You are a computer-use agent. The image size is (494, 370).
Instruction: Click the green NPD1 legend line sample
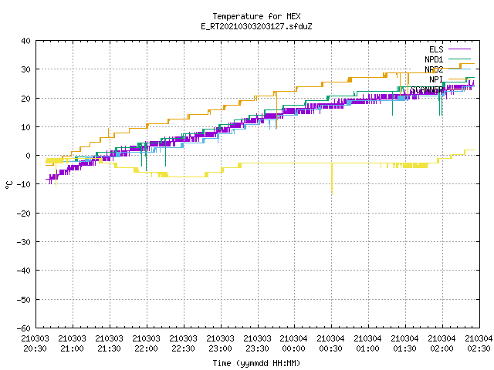459,59
